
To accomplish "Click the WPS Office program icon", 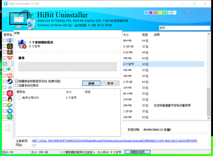I will coord(10,58).
